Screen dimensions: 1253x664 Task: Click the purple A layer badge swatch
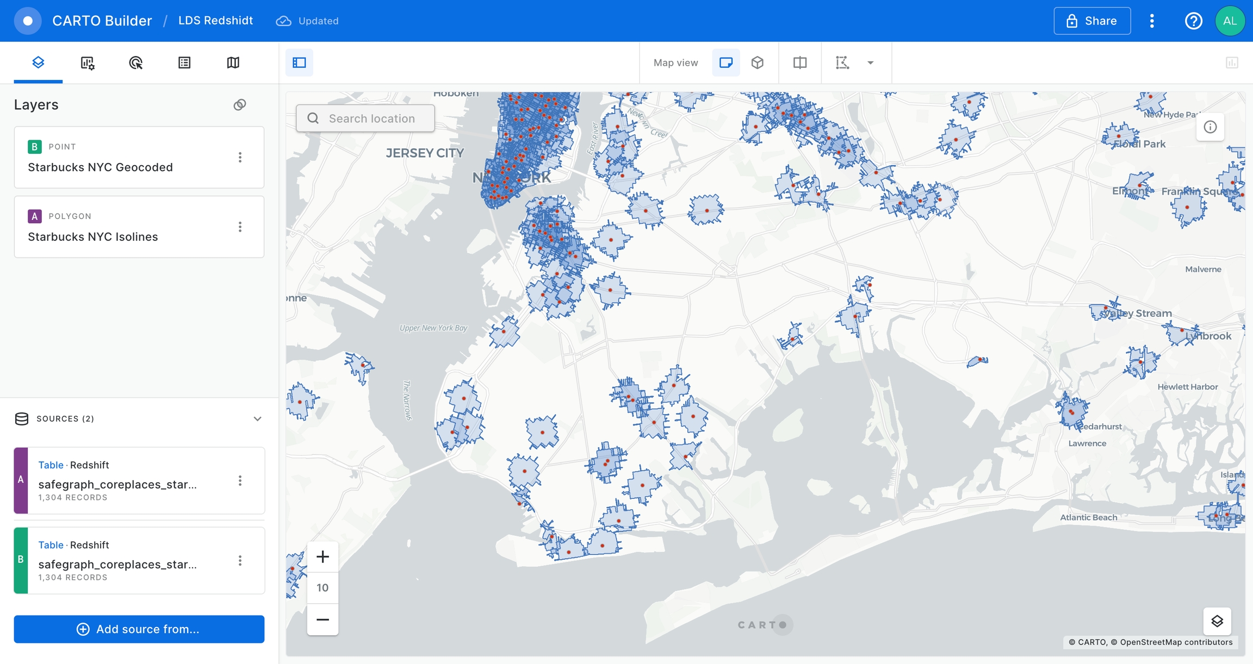(35, 216)
